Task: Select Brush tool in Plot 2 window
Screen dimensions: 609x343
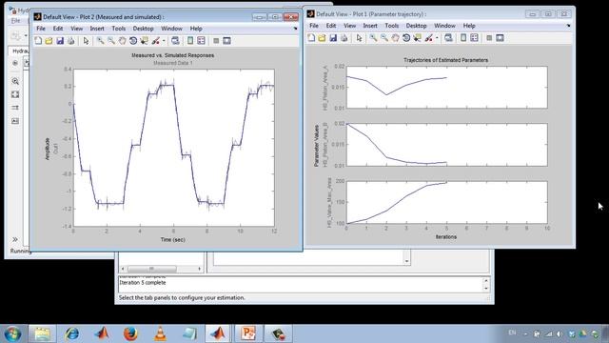Action: point(155,40)
